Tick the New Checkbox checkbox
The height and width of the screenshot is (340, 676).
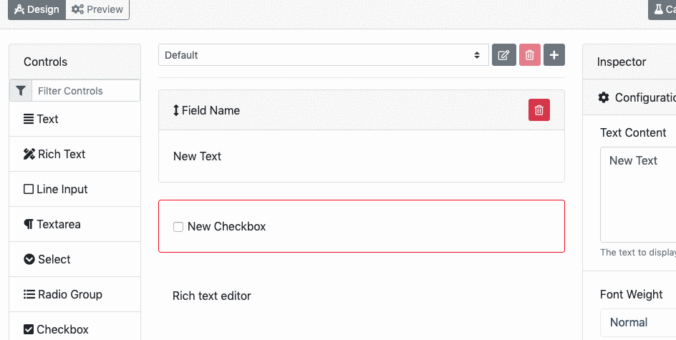tap(178, 227)
